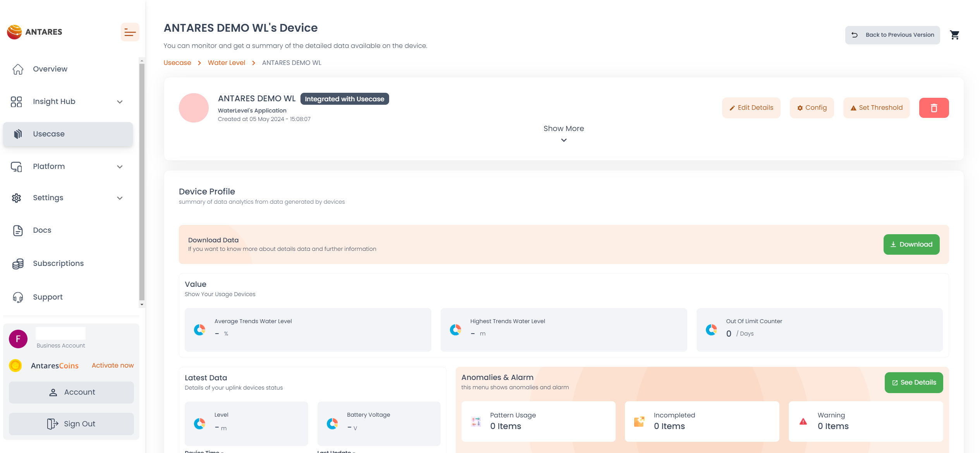Expand the Settings menu chevron
The height and width of the screenshot is (453, 980).
(x=120, y=198)
